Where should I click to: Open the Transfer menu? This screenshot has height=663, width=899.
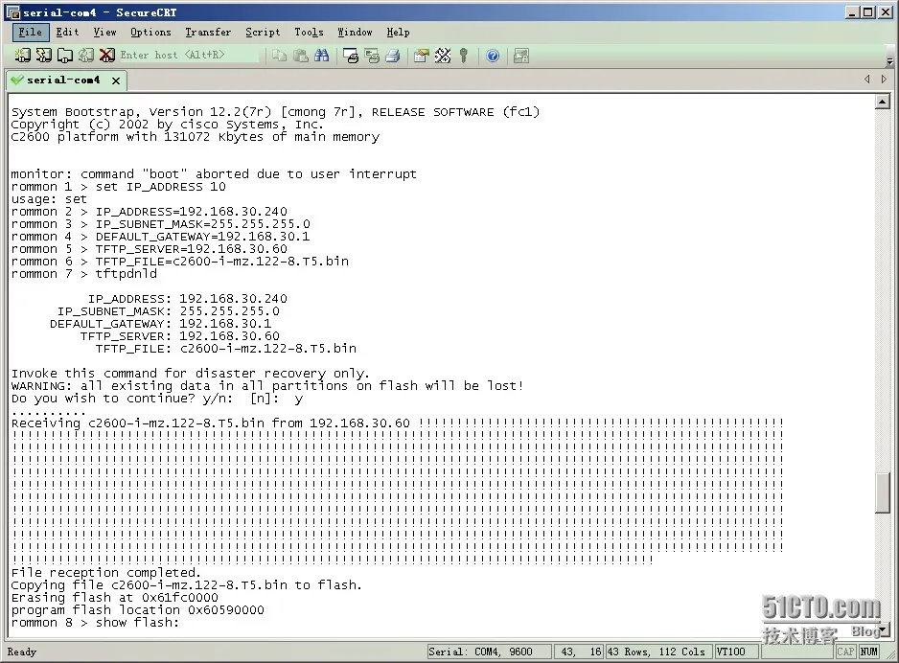pyautogui.click(x=208, y=32)
